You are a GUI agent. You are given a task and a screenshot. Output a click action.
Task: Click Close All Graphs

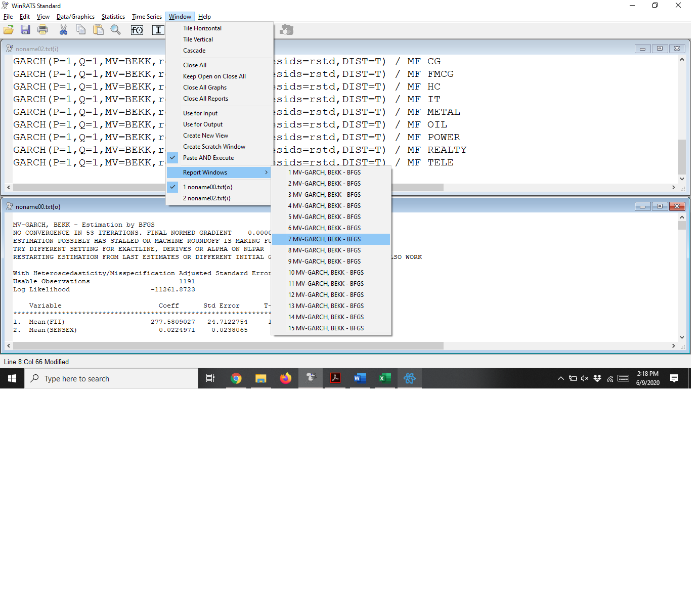[205, 88]
